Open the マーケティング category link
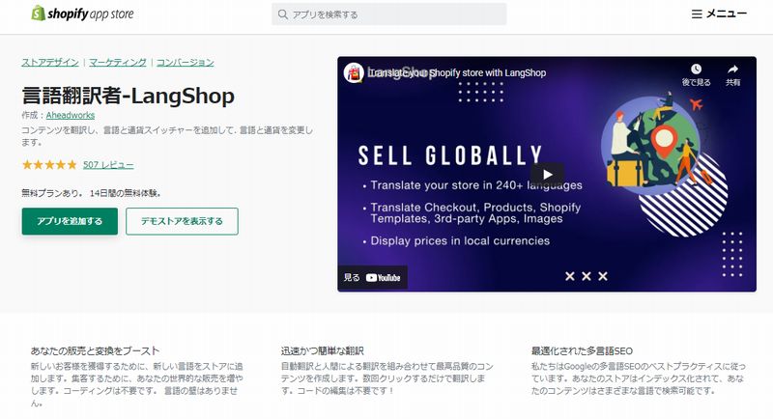This screenshot has height=419, width=773. (117, 62)
